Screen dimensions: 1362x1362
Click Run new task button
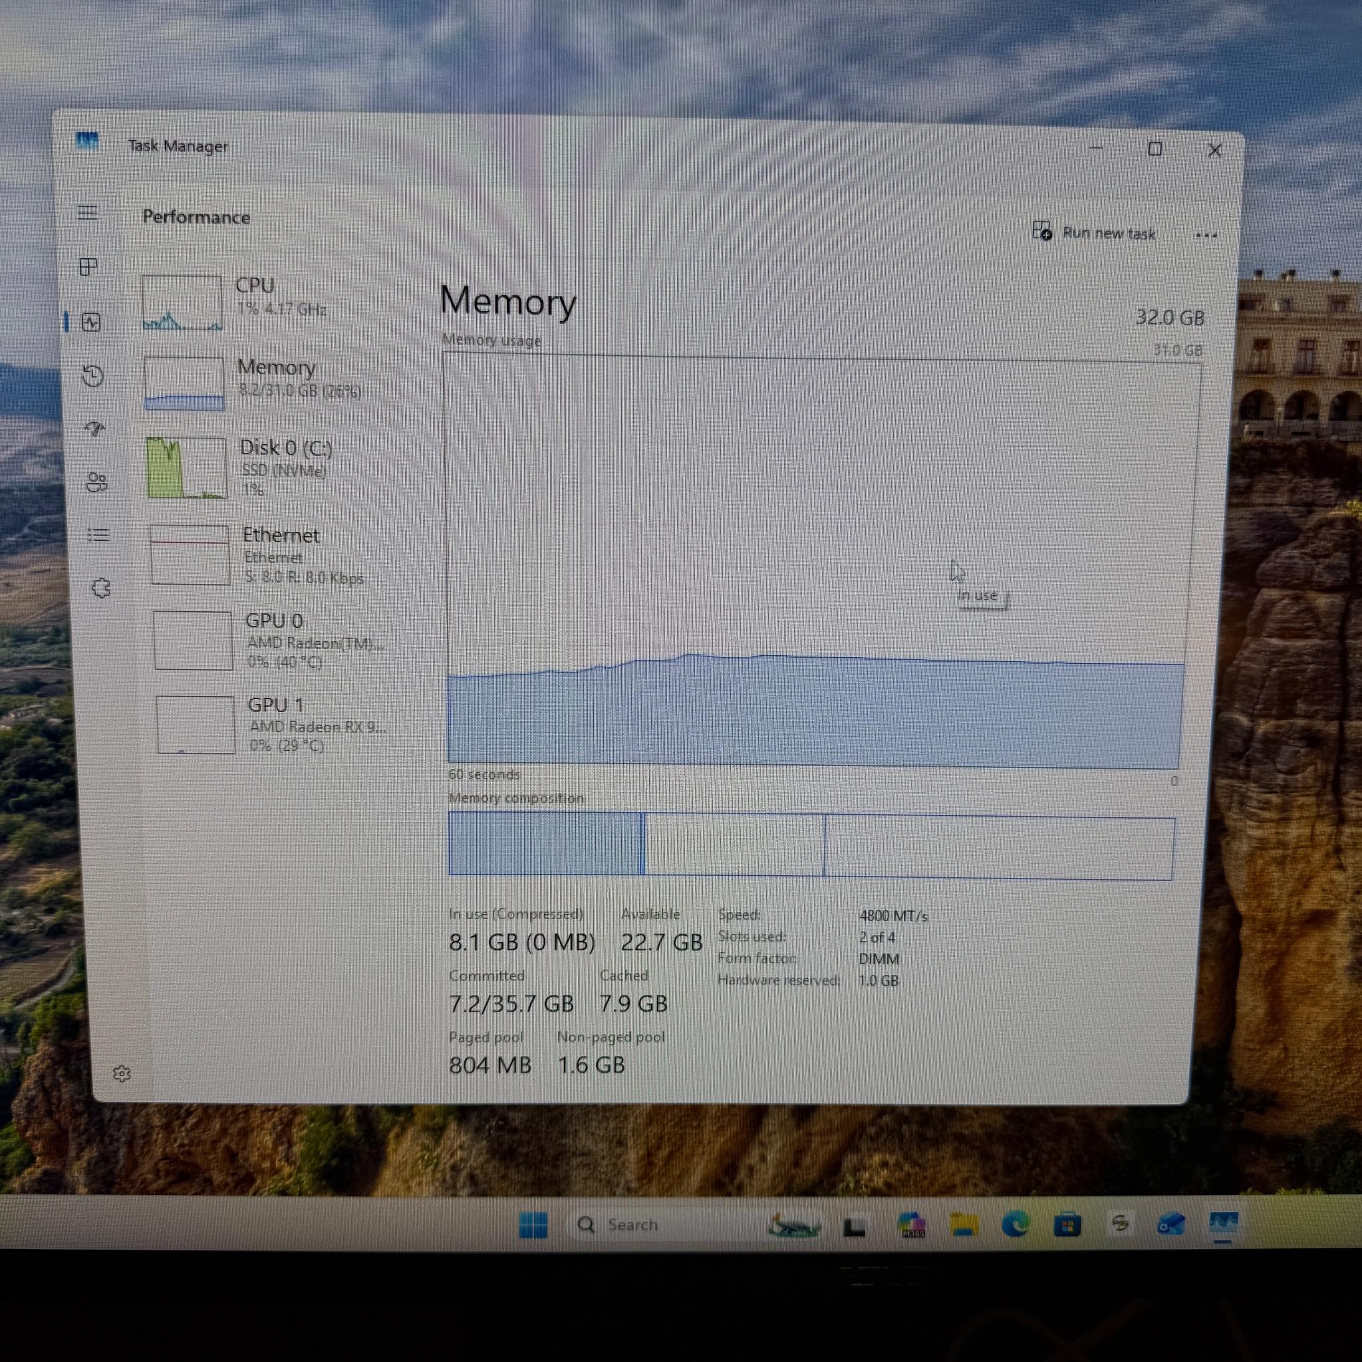(x=1093, y=232)
